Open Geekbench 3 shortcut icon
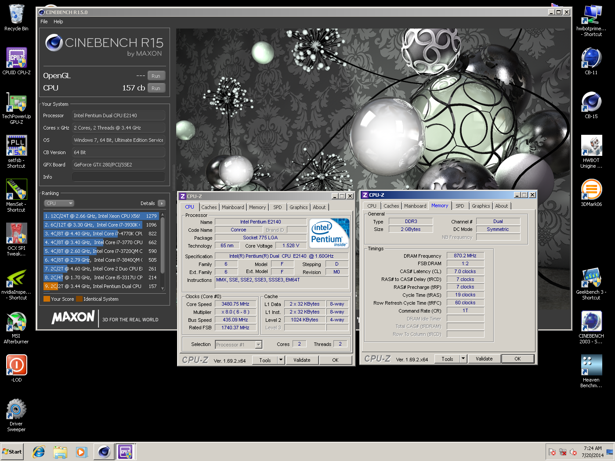 [591, 284]
